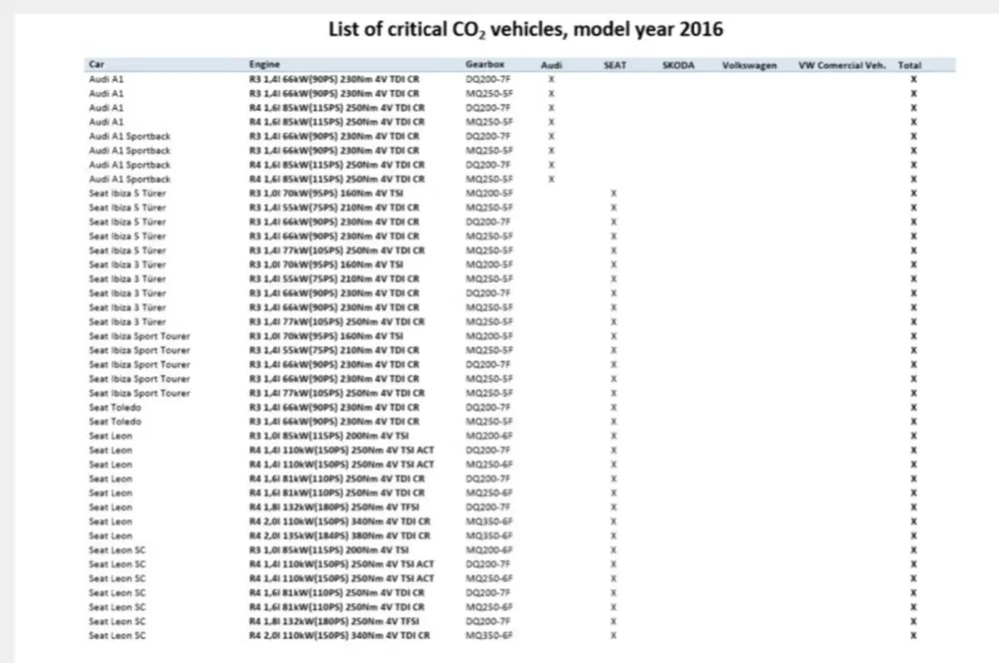Select the "Car" column header
Screen dimensions: 999x663
click(x=97, y=65)
